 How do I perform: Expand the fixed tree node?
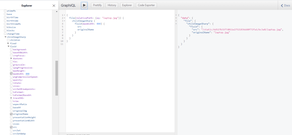click(8, 43)
